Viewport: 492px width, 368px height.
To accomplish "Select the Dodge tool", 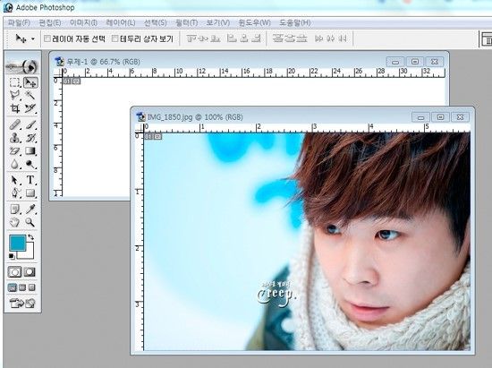I will [x=30, y=164].
